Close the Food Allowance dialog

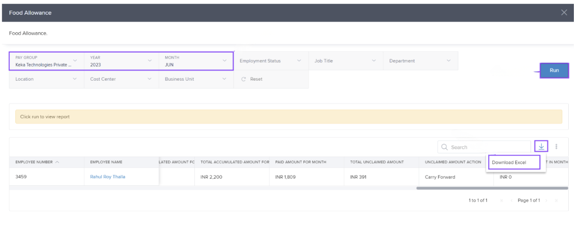(x=564, y=13)
